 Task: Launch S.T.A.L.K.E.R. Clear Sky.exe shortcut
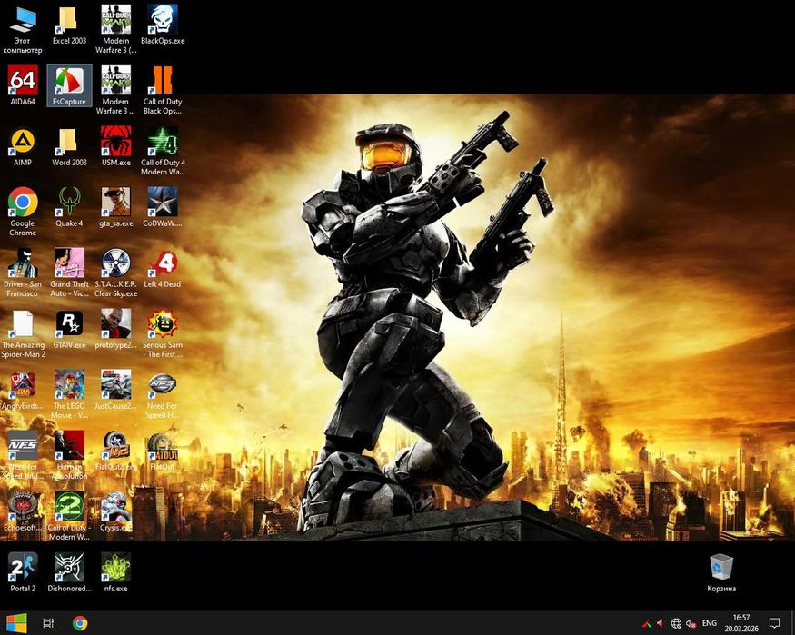(116, 273)
